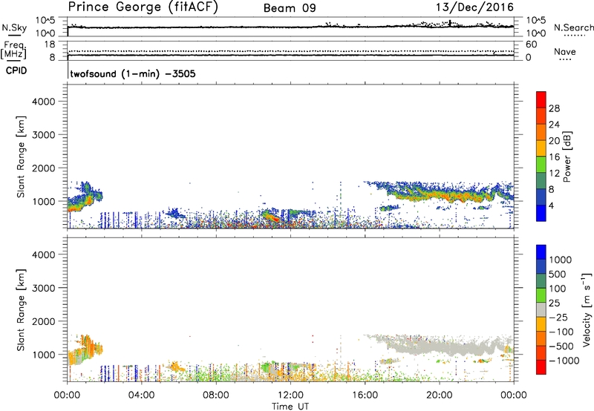Click '3000' tick on the Velocity panel
Image resolution: width=594 pixels, height=411 pixels.
(x=43, y=288)
